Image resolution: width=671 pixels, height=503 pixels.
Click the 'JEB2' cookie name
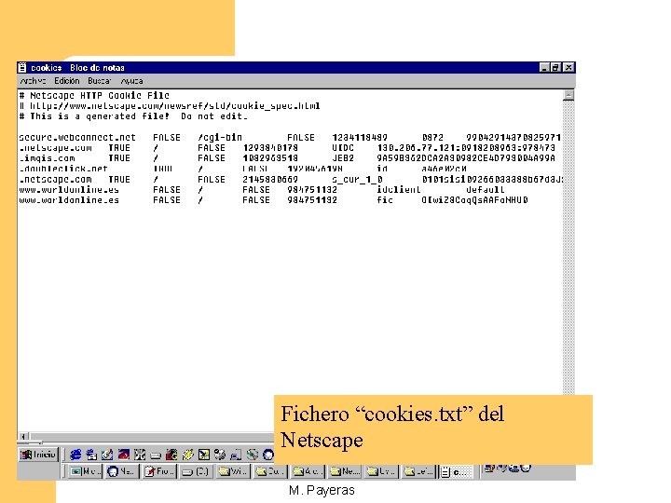click(x=343, y=158)
